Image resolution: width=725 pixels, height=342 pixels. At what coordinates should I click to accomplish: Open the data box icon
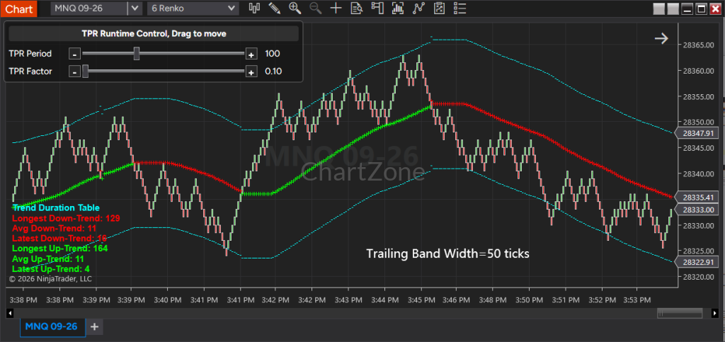point(357,8)
